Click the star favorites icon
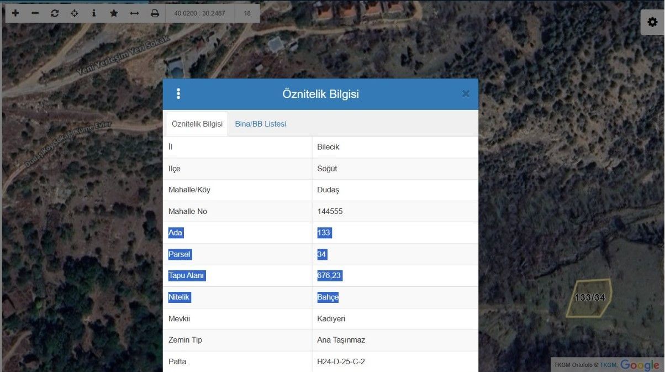Image resolution: width=665 pixels, height=372 pixels. pyautogui.click(x=114, y=13)
